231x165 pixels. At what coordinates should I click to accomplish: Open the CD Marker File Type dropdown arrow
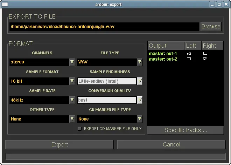(x=140, y=119)
